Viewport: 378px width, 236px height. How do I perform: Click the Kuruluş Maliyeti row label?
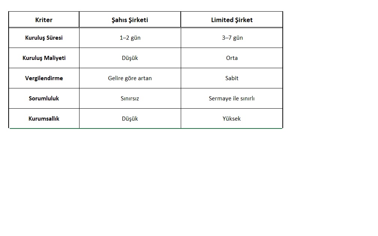pyautogui.click(x=44, y=58)
